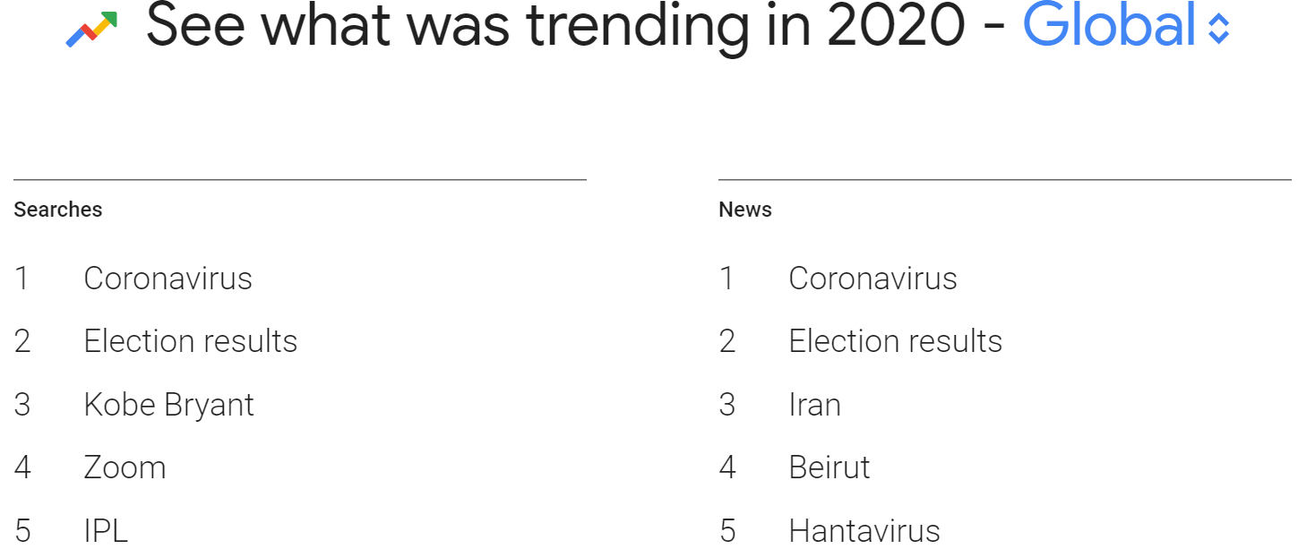Select Coronavirus in the Searches list
This screenshot has height=549, width=1298.
168,279
